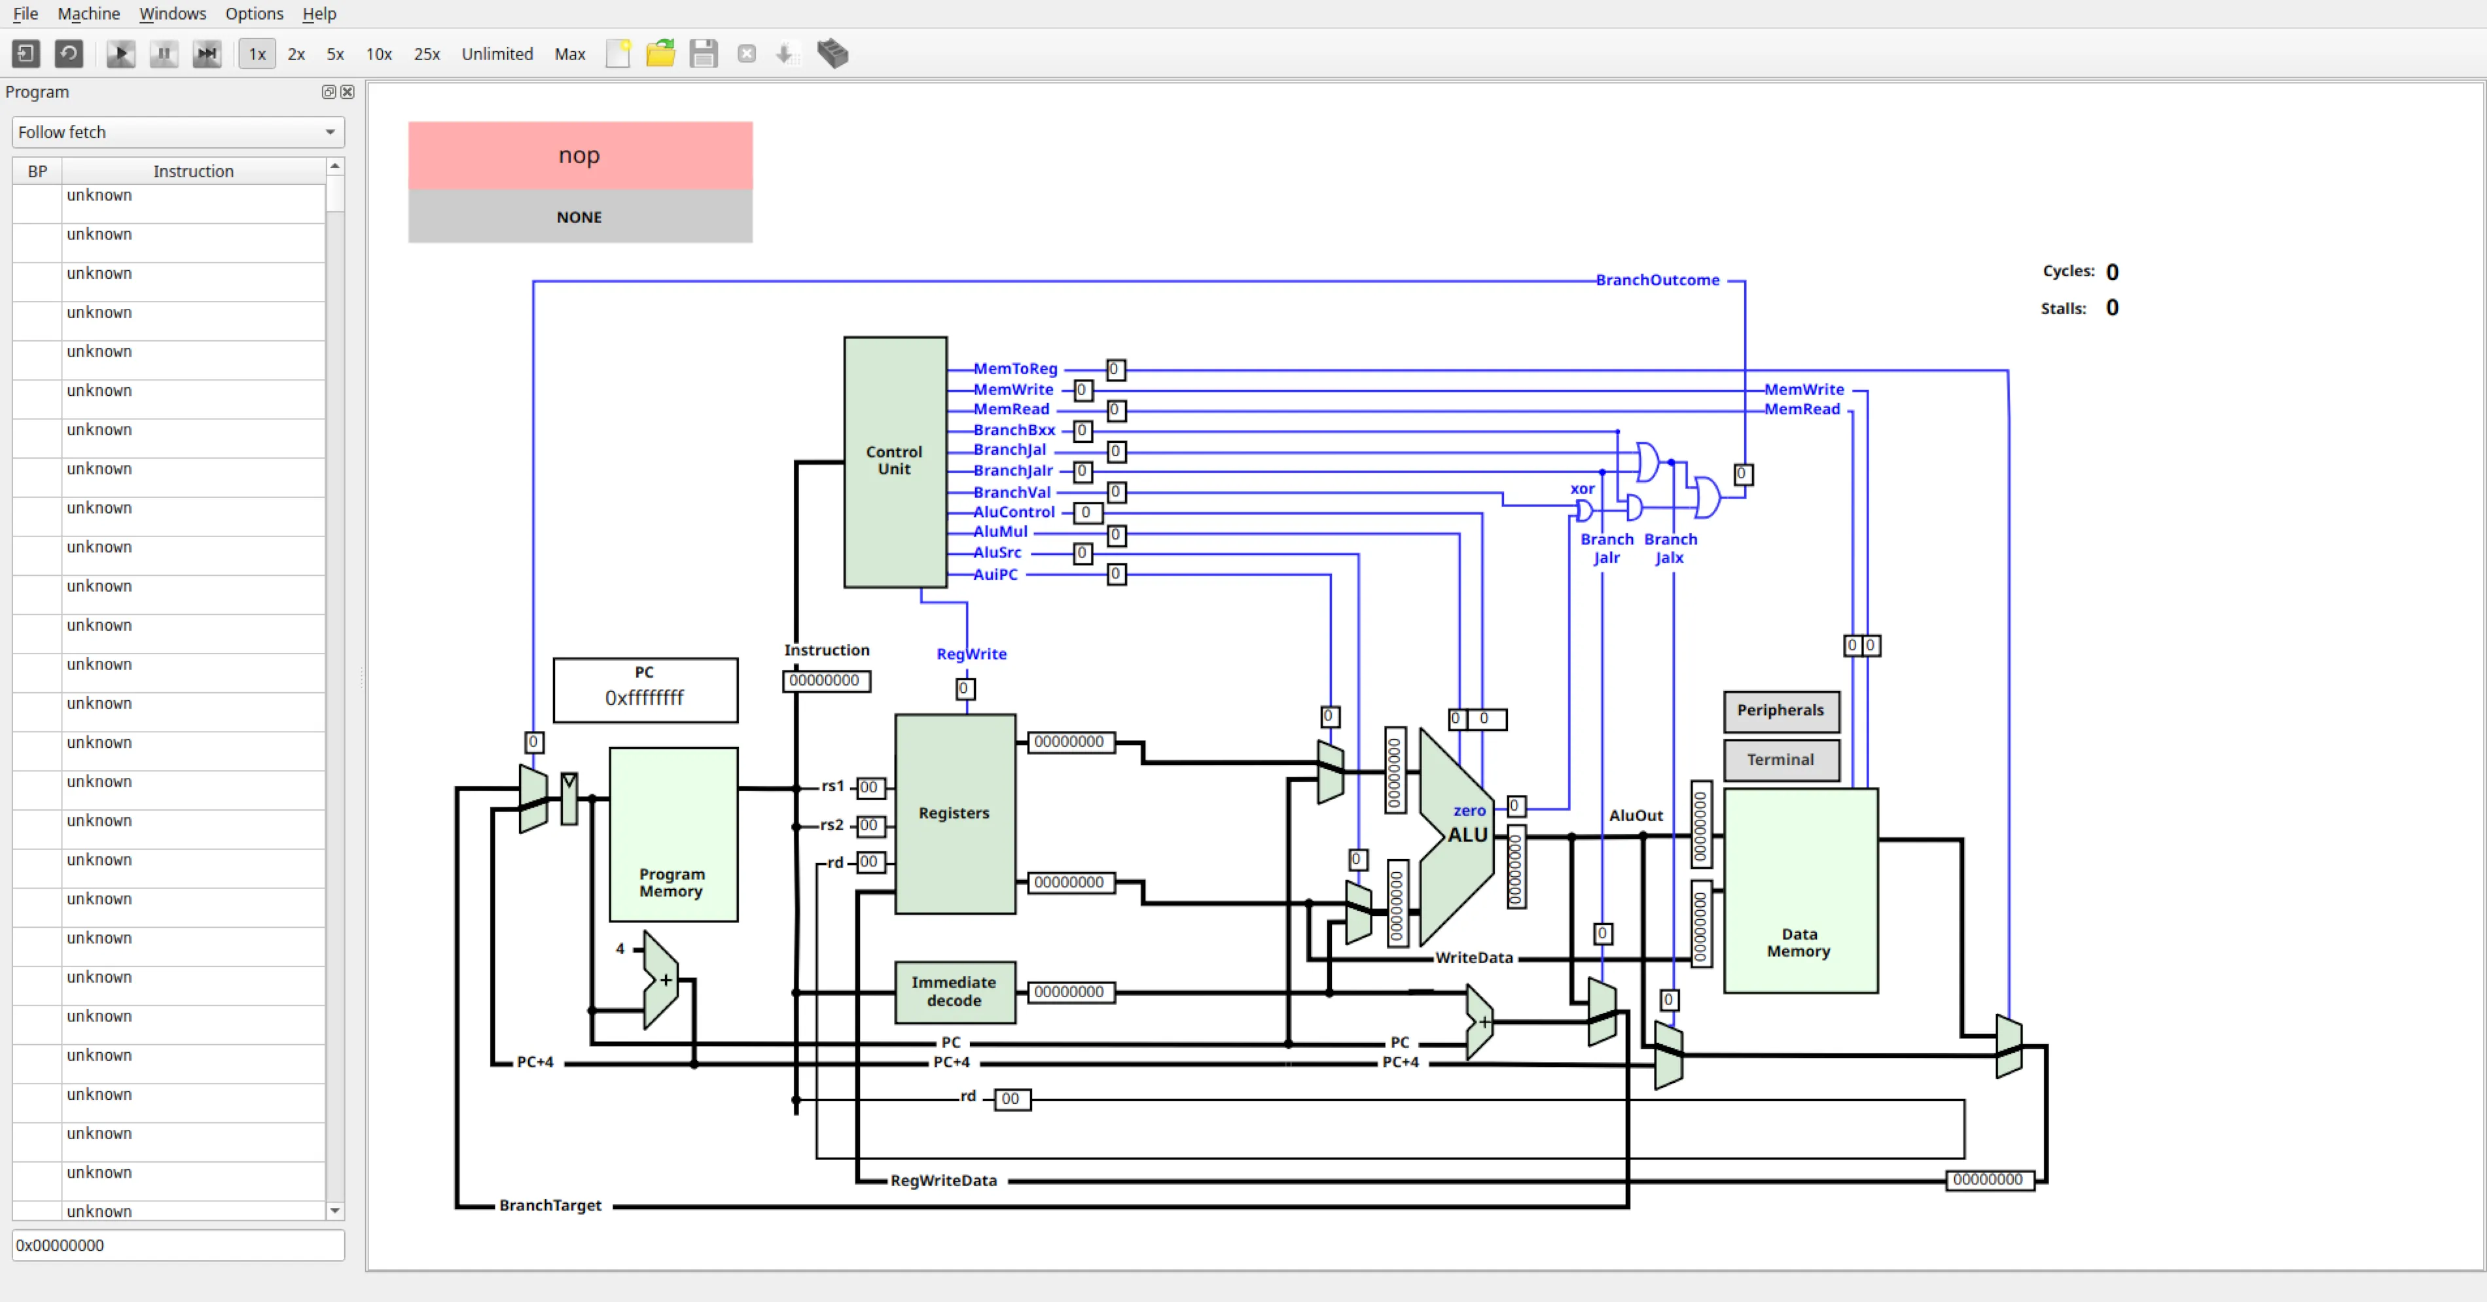
Task: Start running the program with the play button
Action: 120,54
